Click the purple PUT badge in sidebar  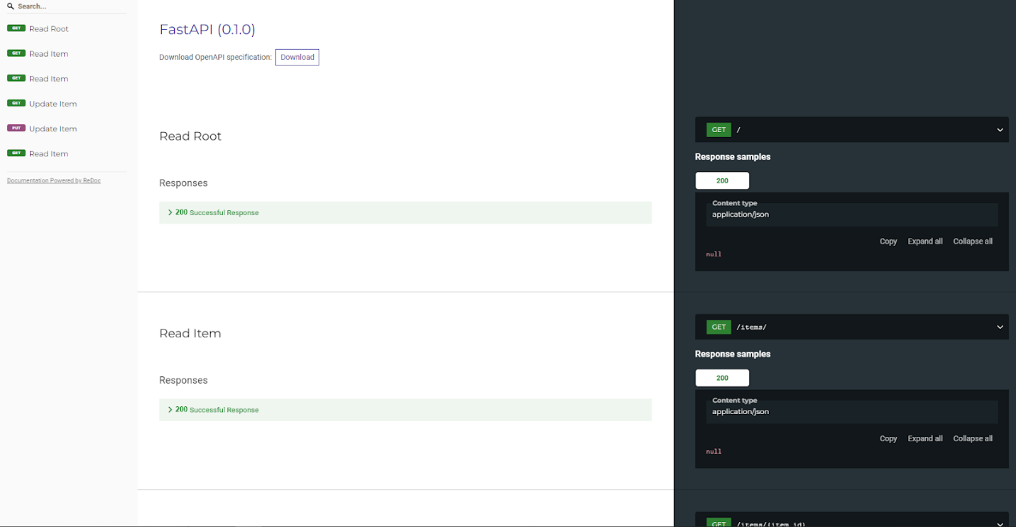(x=16, y=128)
